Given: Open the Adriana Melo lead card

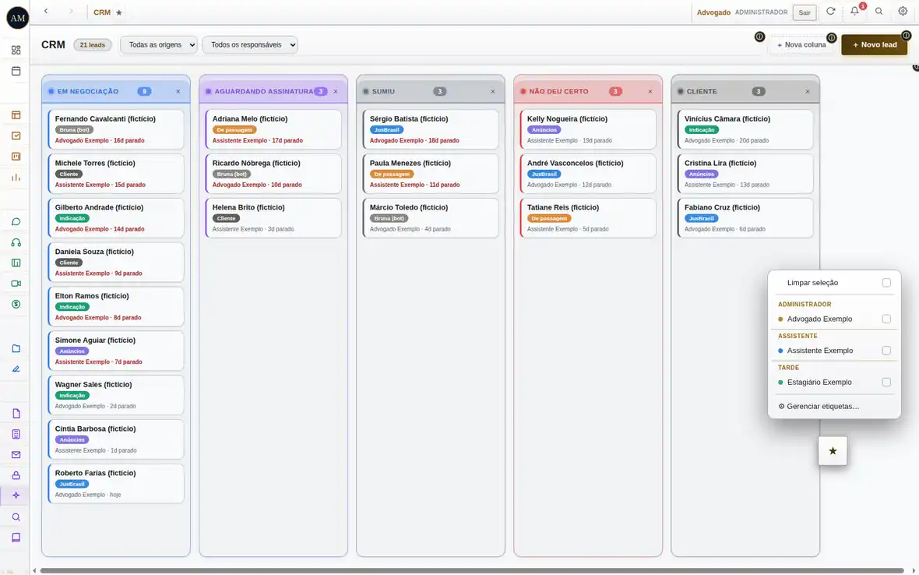Looking at the screenshot, I should [x=273, y=129].
